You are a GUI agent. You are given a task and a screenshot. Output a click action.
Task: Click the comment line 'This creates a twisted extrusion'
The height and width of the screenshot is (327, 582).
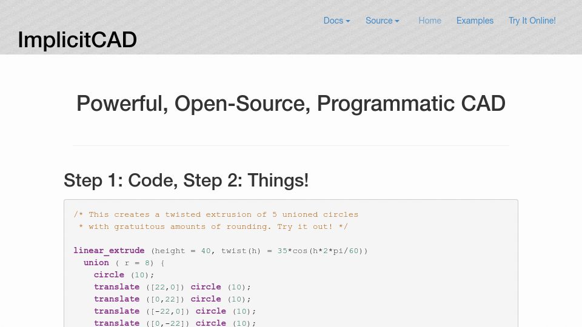click(x=216, y=214)
